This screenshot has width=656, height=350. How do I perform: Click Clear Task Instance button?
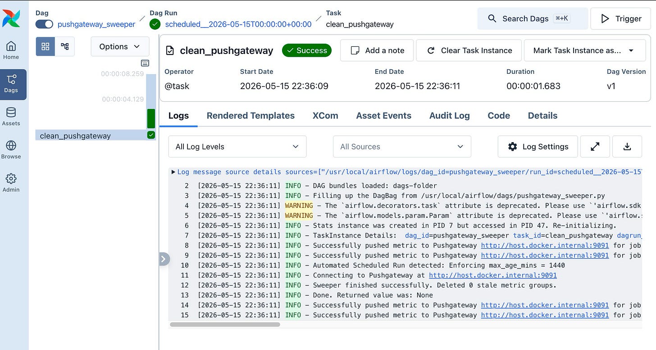(469, 50)
